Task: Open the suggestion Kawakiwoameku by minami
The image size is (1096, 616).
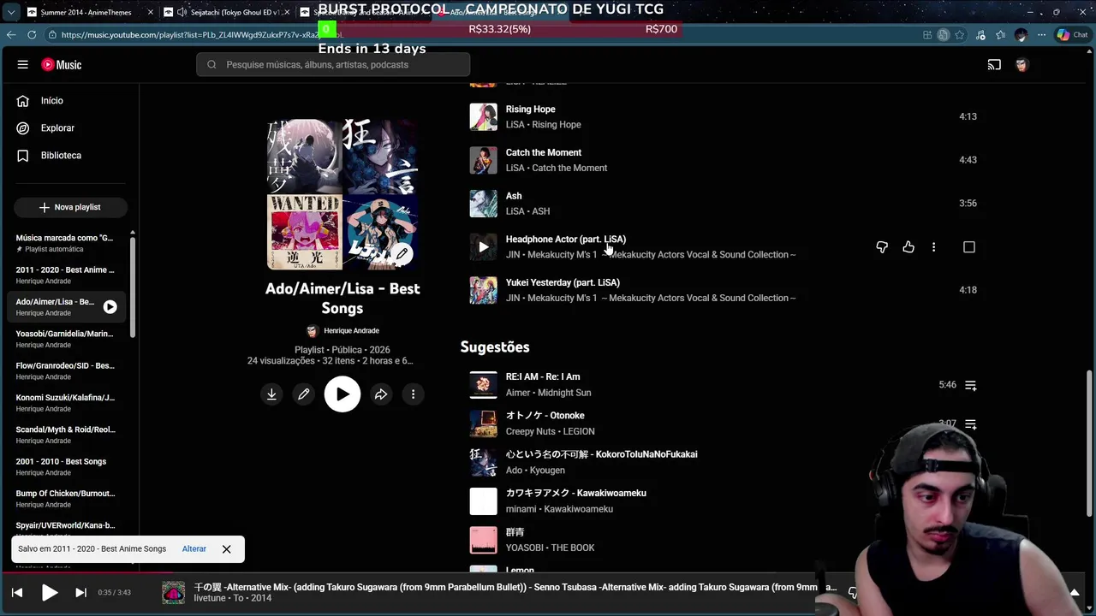Action: click(575, 494)
